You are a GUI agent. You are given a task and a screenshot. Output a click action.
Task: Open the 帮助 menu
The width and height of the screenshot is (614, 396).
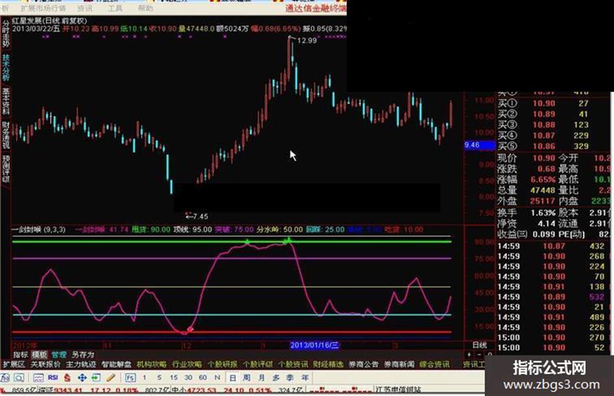[x=146, y=8]
